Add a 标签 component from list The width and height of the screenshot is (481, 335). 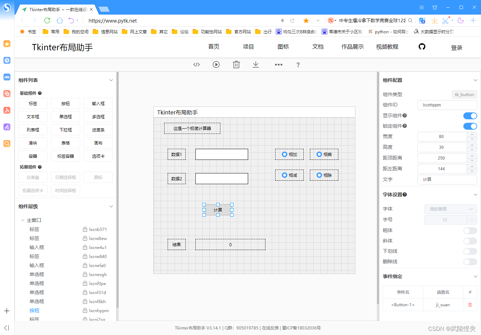pos(33,104)
